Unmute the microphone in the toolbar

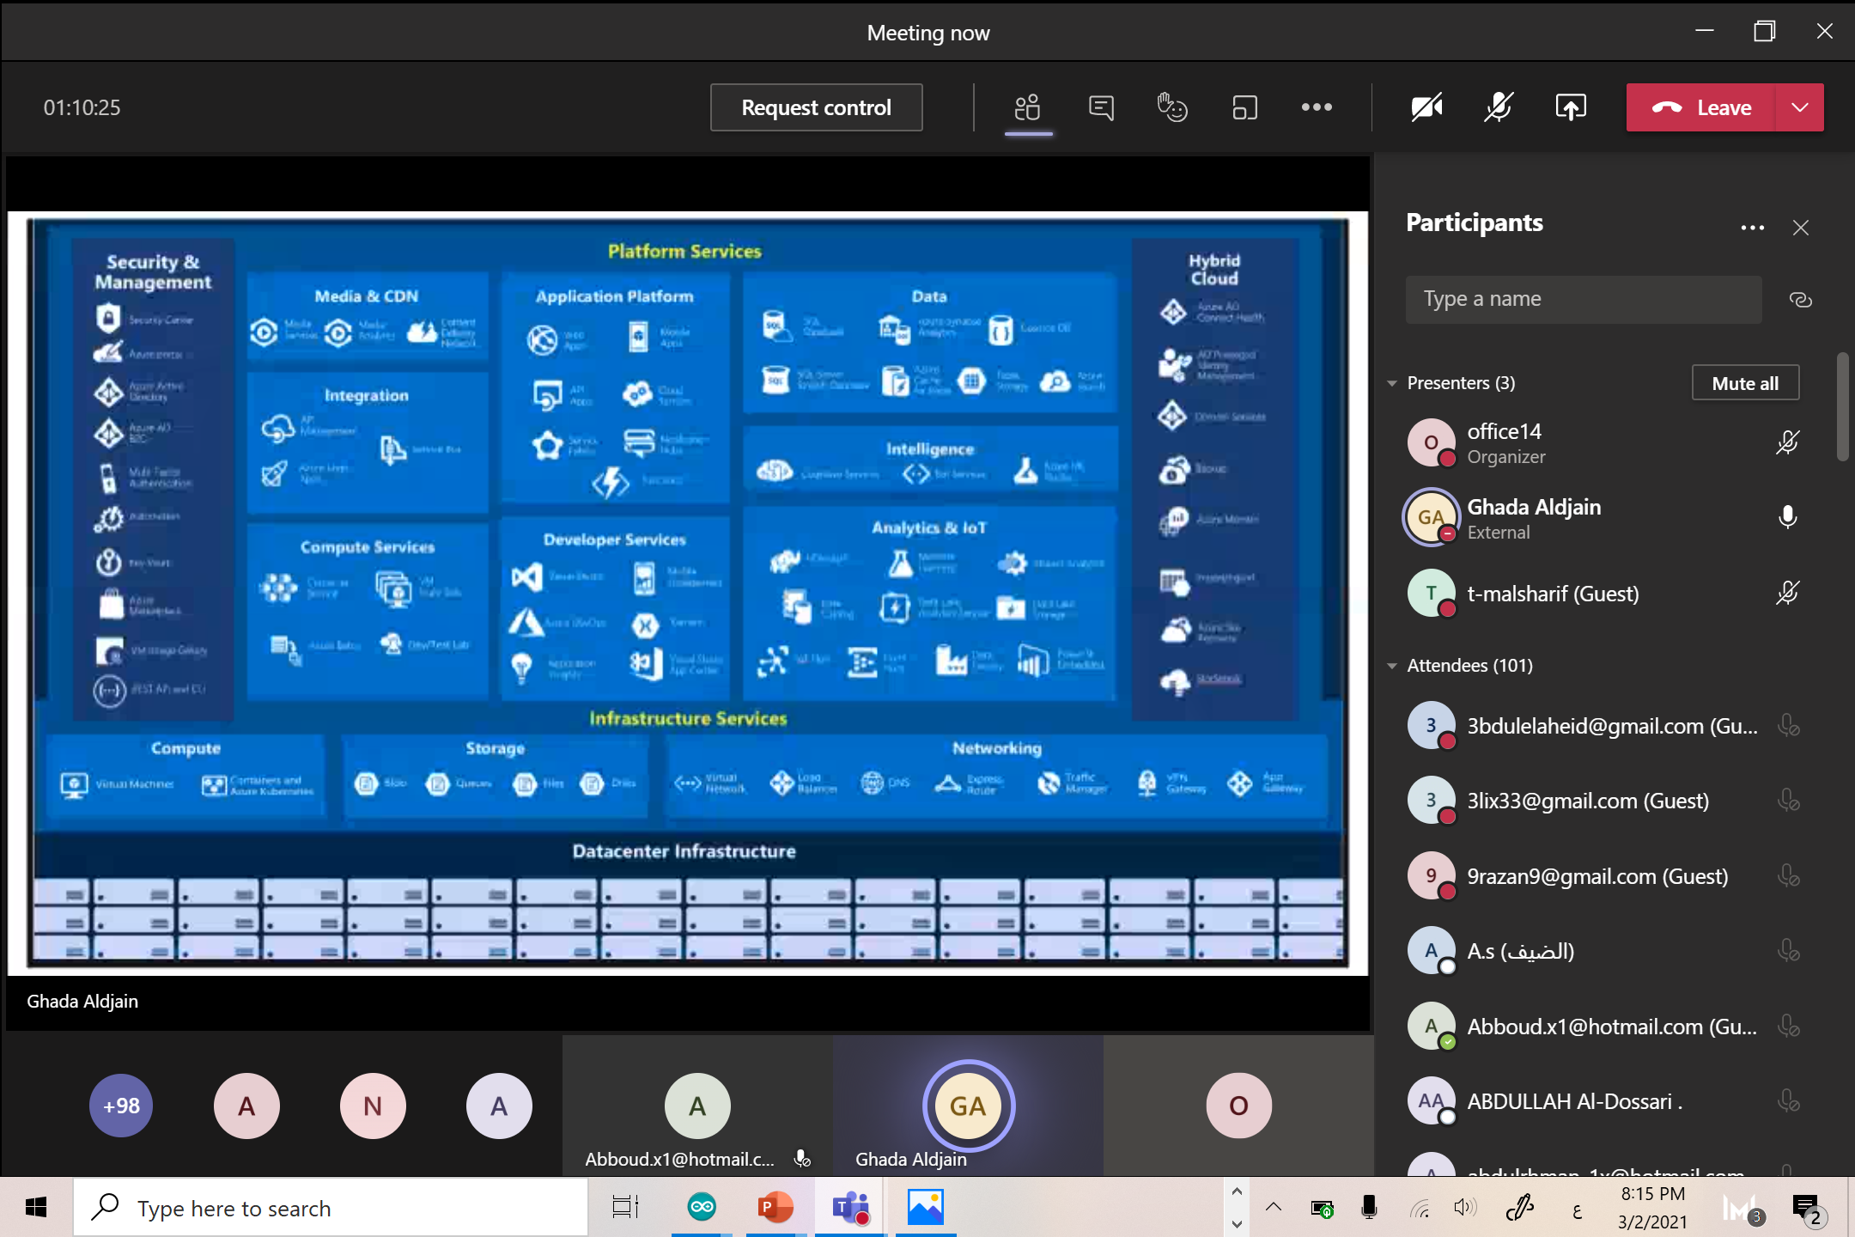1498,107
